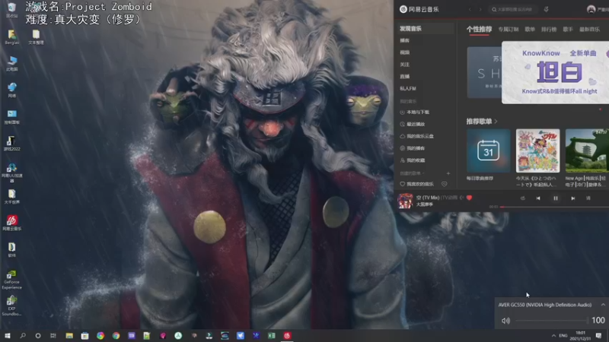Switch to 专属定制 tab
609x342 pixels.
[x=508, y=30]
